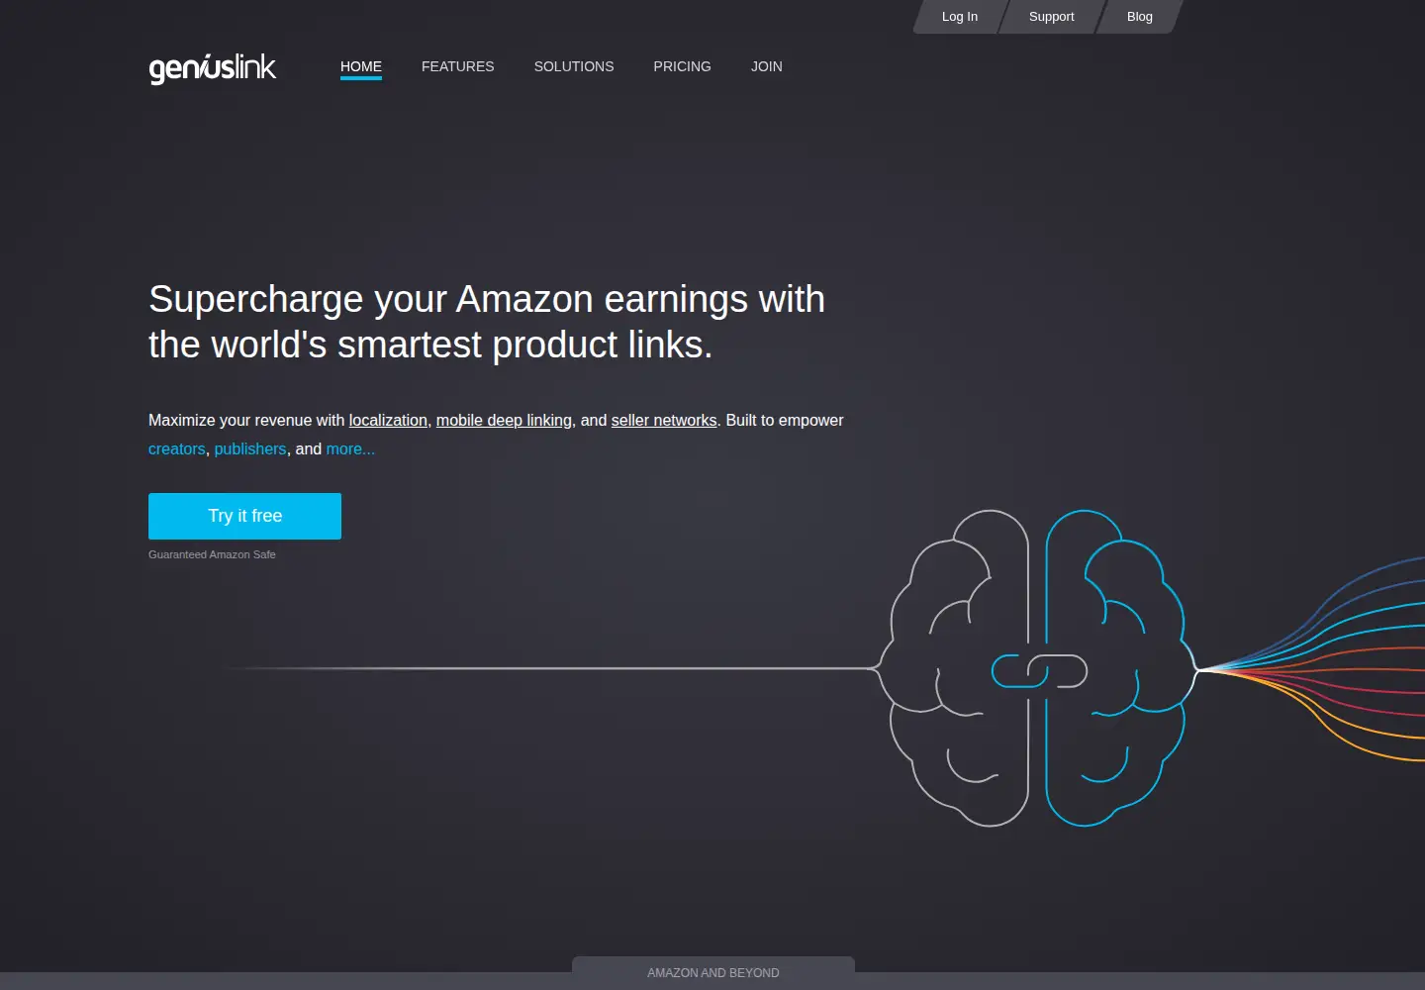The height and width of the screenshot is (990, 1425).
Task: Click the brain chain-link illustration
Action: pos(1039,669)
